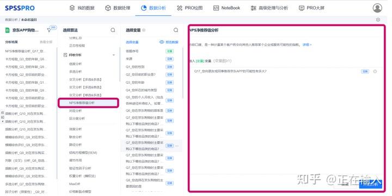The width and height of the screenshot is (392, 196).
Task: Click the user avatar icon
Action: point(377,8)
